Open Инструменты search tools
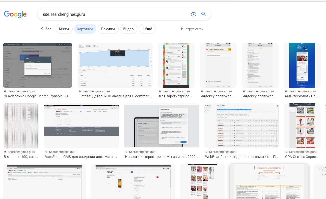 [192, 29]
